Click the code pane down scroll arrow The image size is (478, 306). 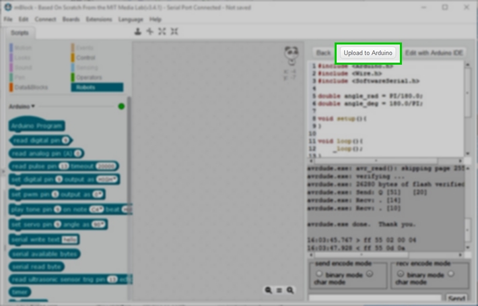coord(468,154)
